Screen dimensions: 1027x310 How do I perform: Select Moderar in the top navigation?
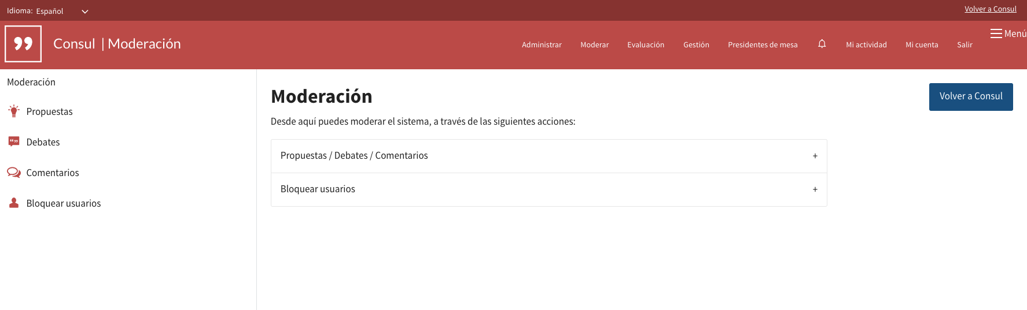[x=594, y=44]
